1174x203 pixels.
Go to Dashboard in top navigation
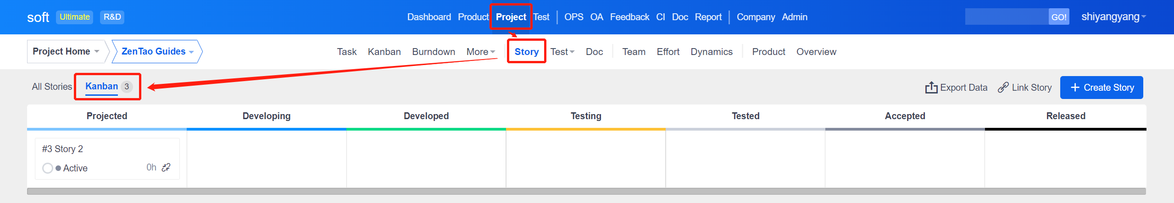click(429, 17)
